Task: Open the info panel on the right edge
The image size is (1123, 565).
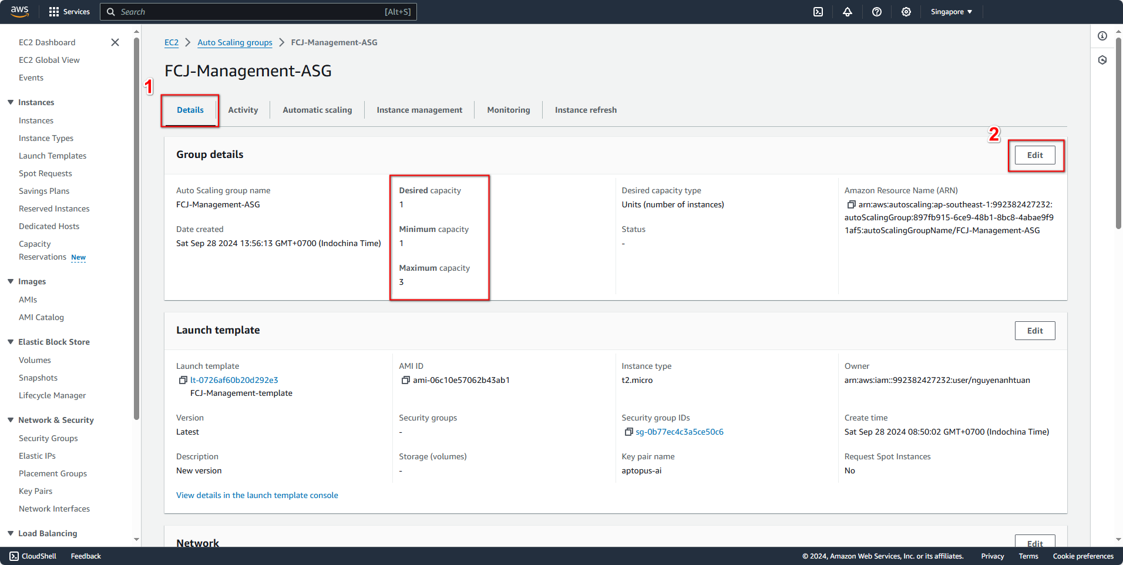Action: point(1102,36)
